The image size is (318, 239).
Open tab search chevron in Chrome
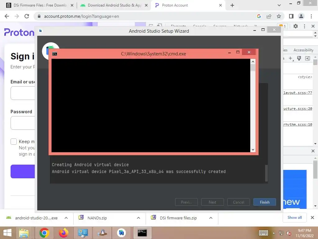[x=279, y=5]
